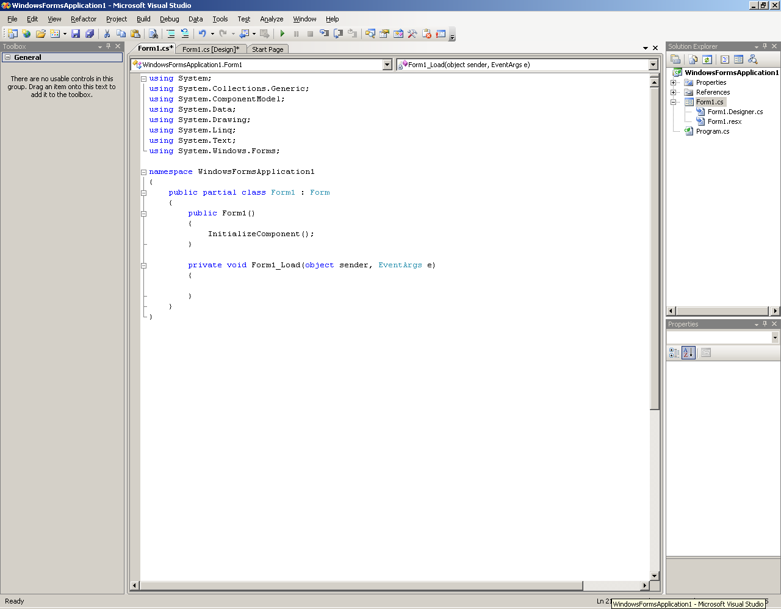Collapse the using directives block
This screenshot has height=609, width=781.
(144, 79)
